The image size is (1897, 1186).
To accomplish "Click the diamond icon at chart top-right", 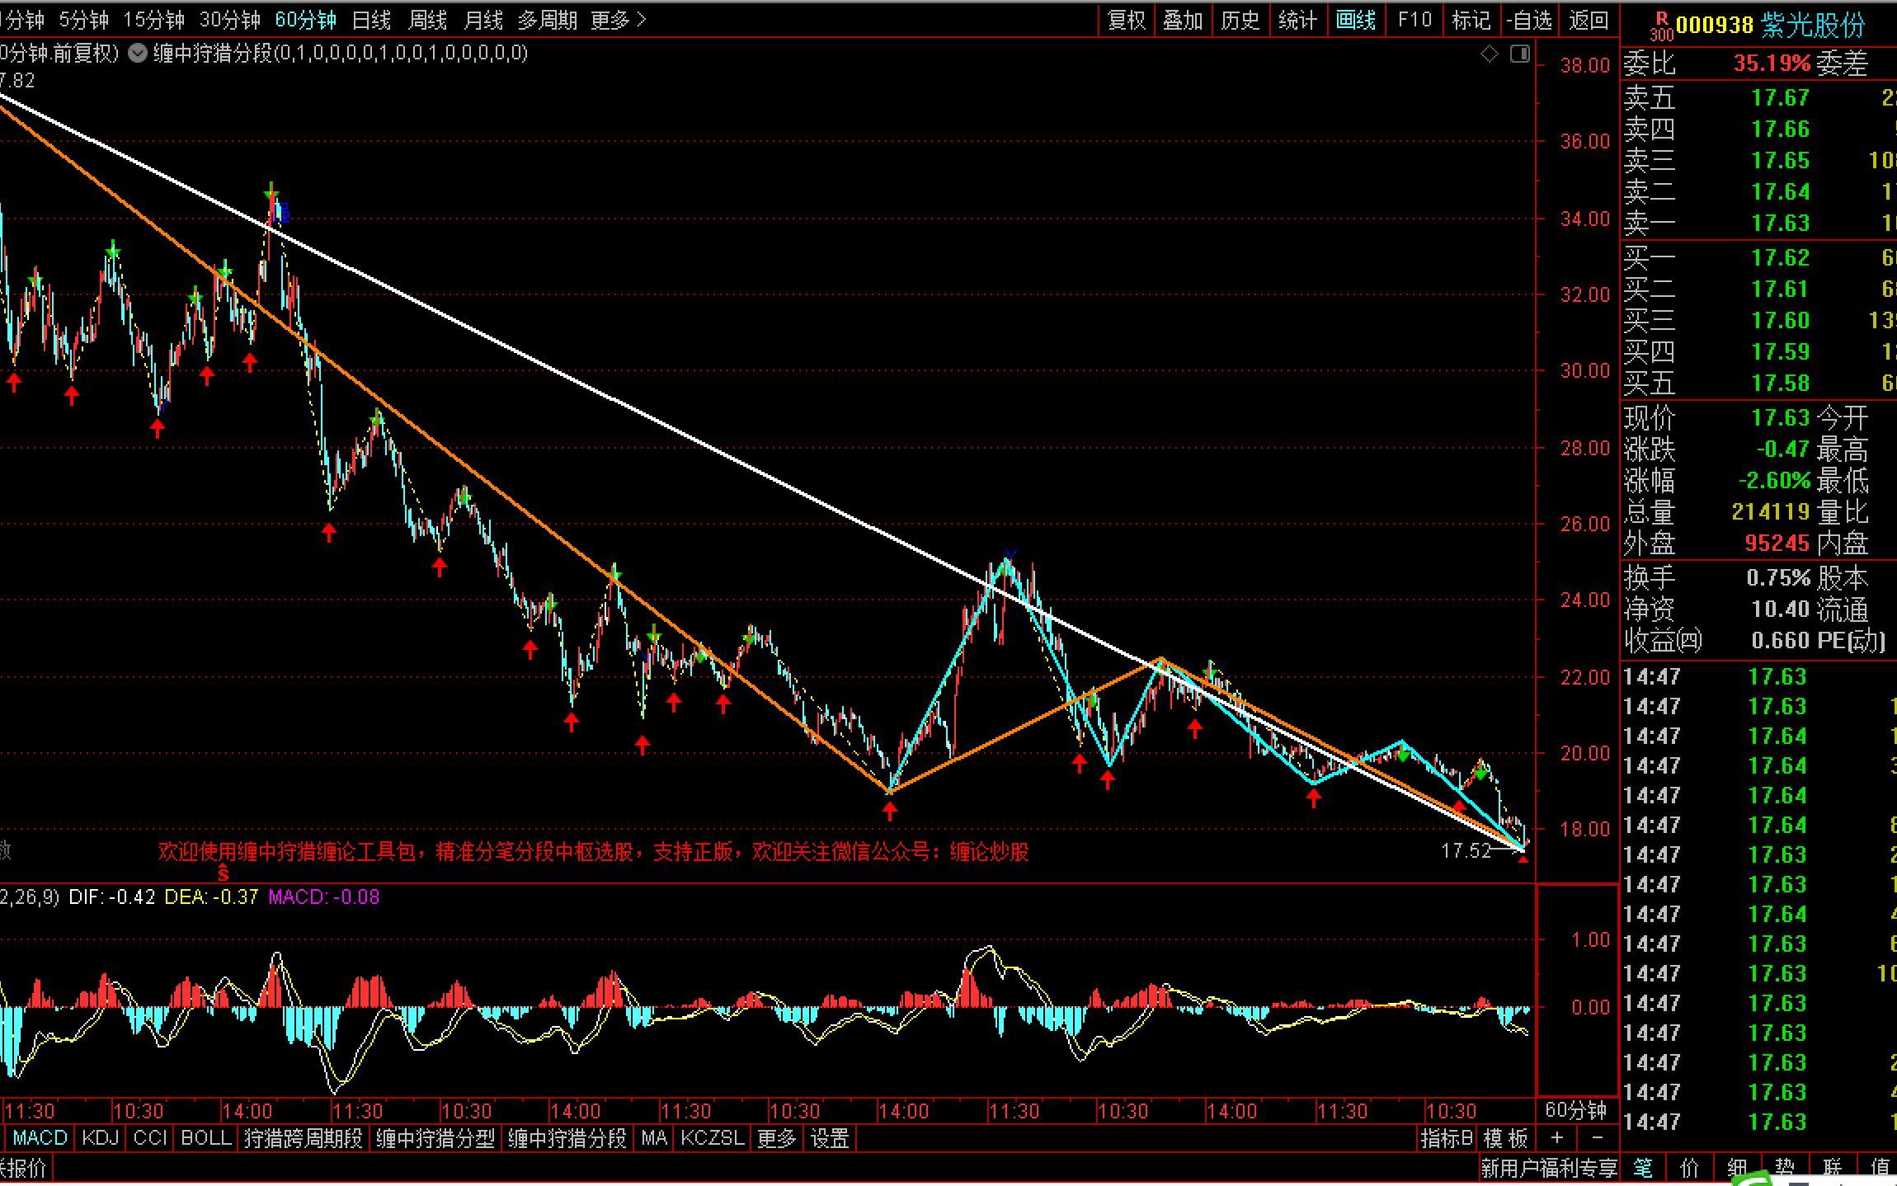I will (1490, 54).
